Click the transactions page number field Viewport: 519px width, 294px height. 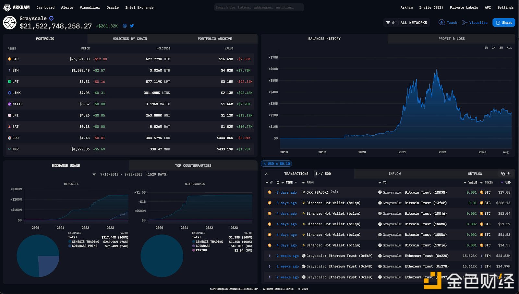tap(316, 174)
